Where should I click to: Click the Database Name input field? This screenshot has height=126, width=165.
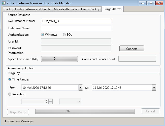pos(76,28)
